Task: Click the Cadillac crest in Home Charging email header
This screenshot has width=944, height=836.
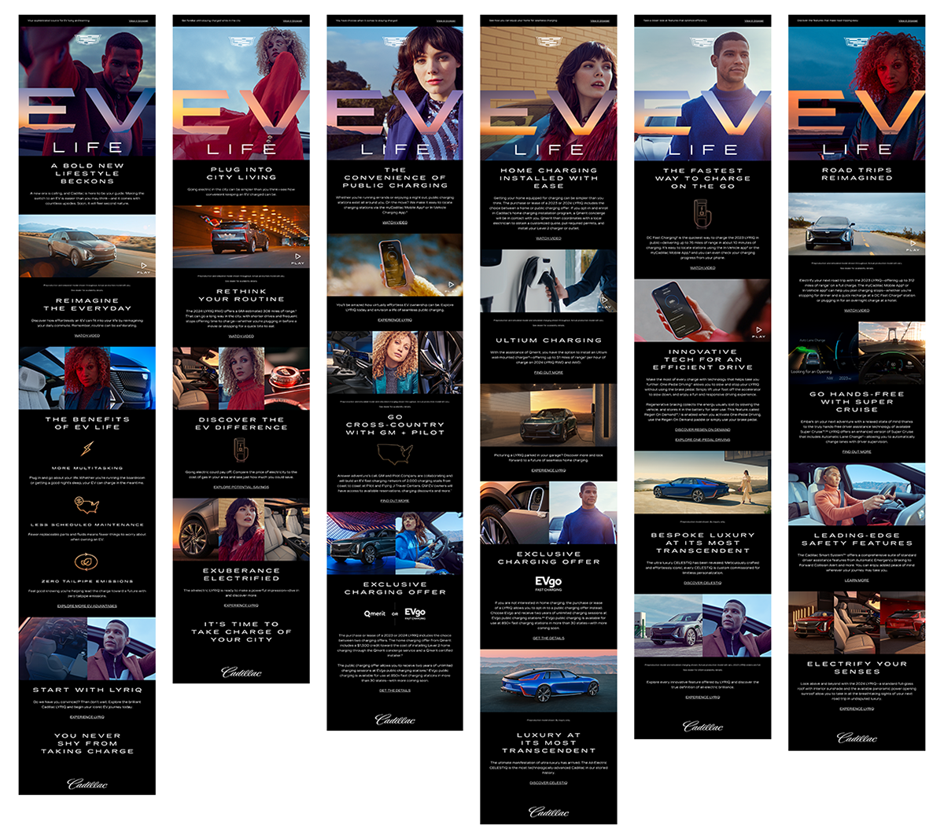Action: pyautogui.click(x=548, y=40)
